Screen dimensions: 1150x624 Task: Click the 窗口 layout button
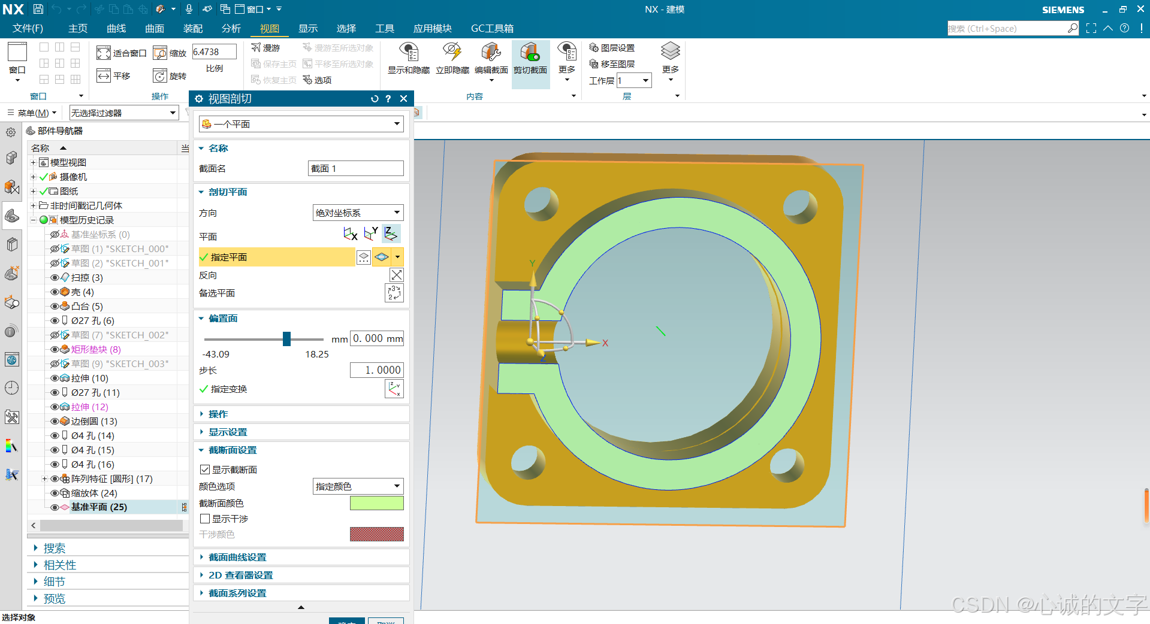click(x=17, y=62)
